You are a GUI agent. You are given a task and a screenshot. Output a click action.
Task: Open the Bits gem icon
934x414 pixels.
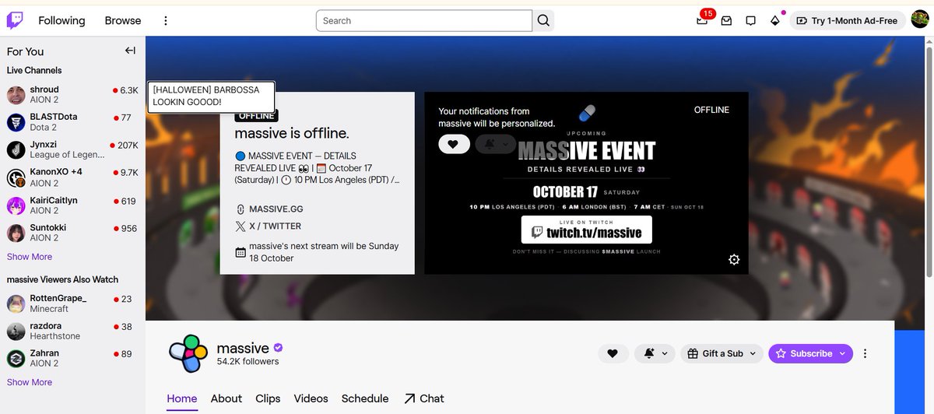point(774,21)
